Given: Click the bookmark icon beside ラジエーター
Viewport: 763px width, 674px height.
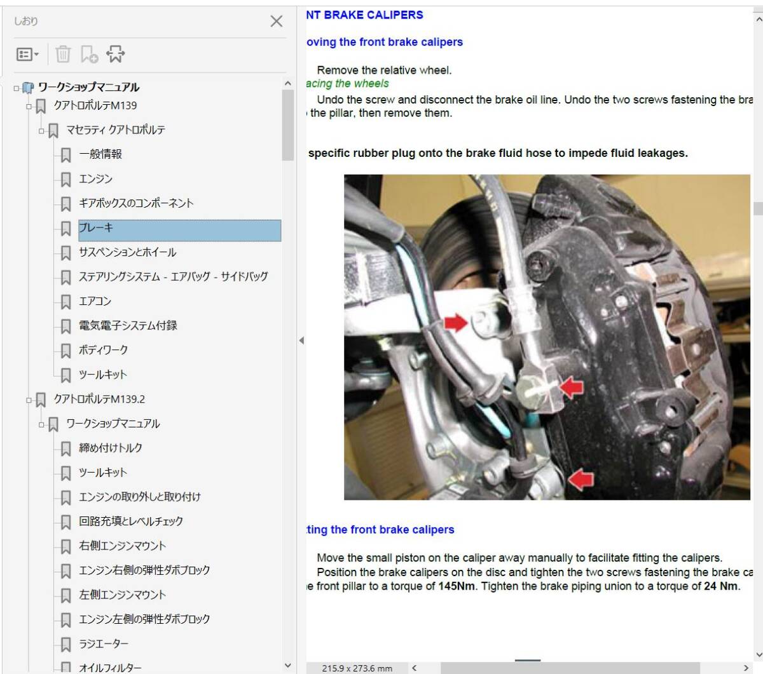Looking at the screenshot, I should click(65, 644).
